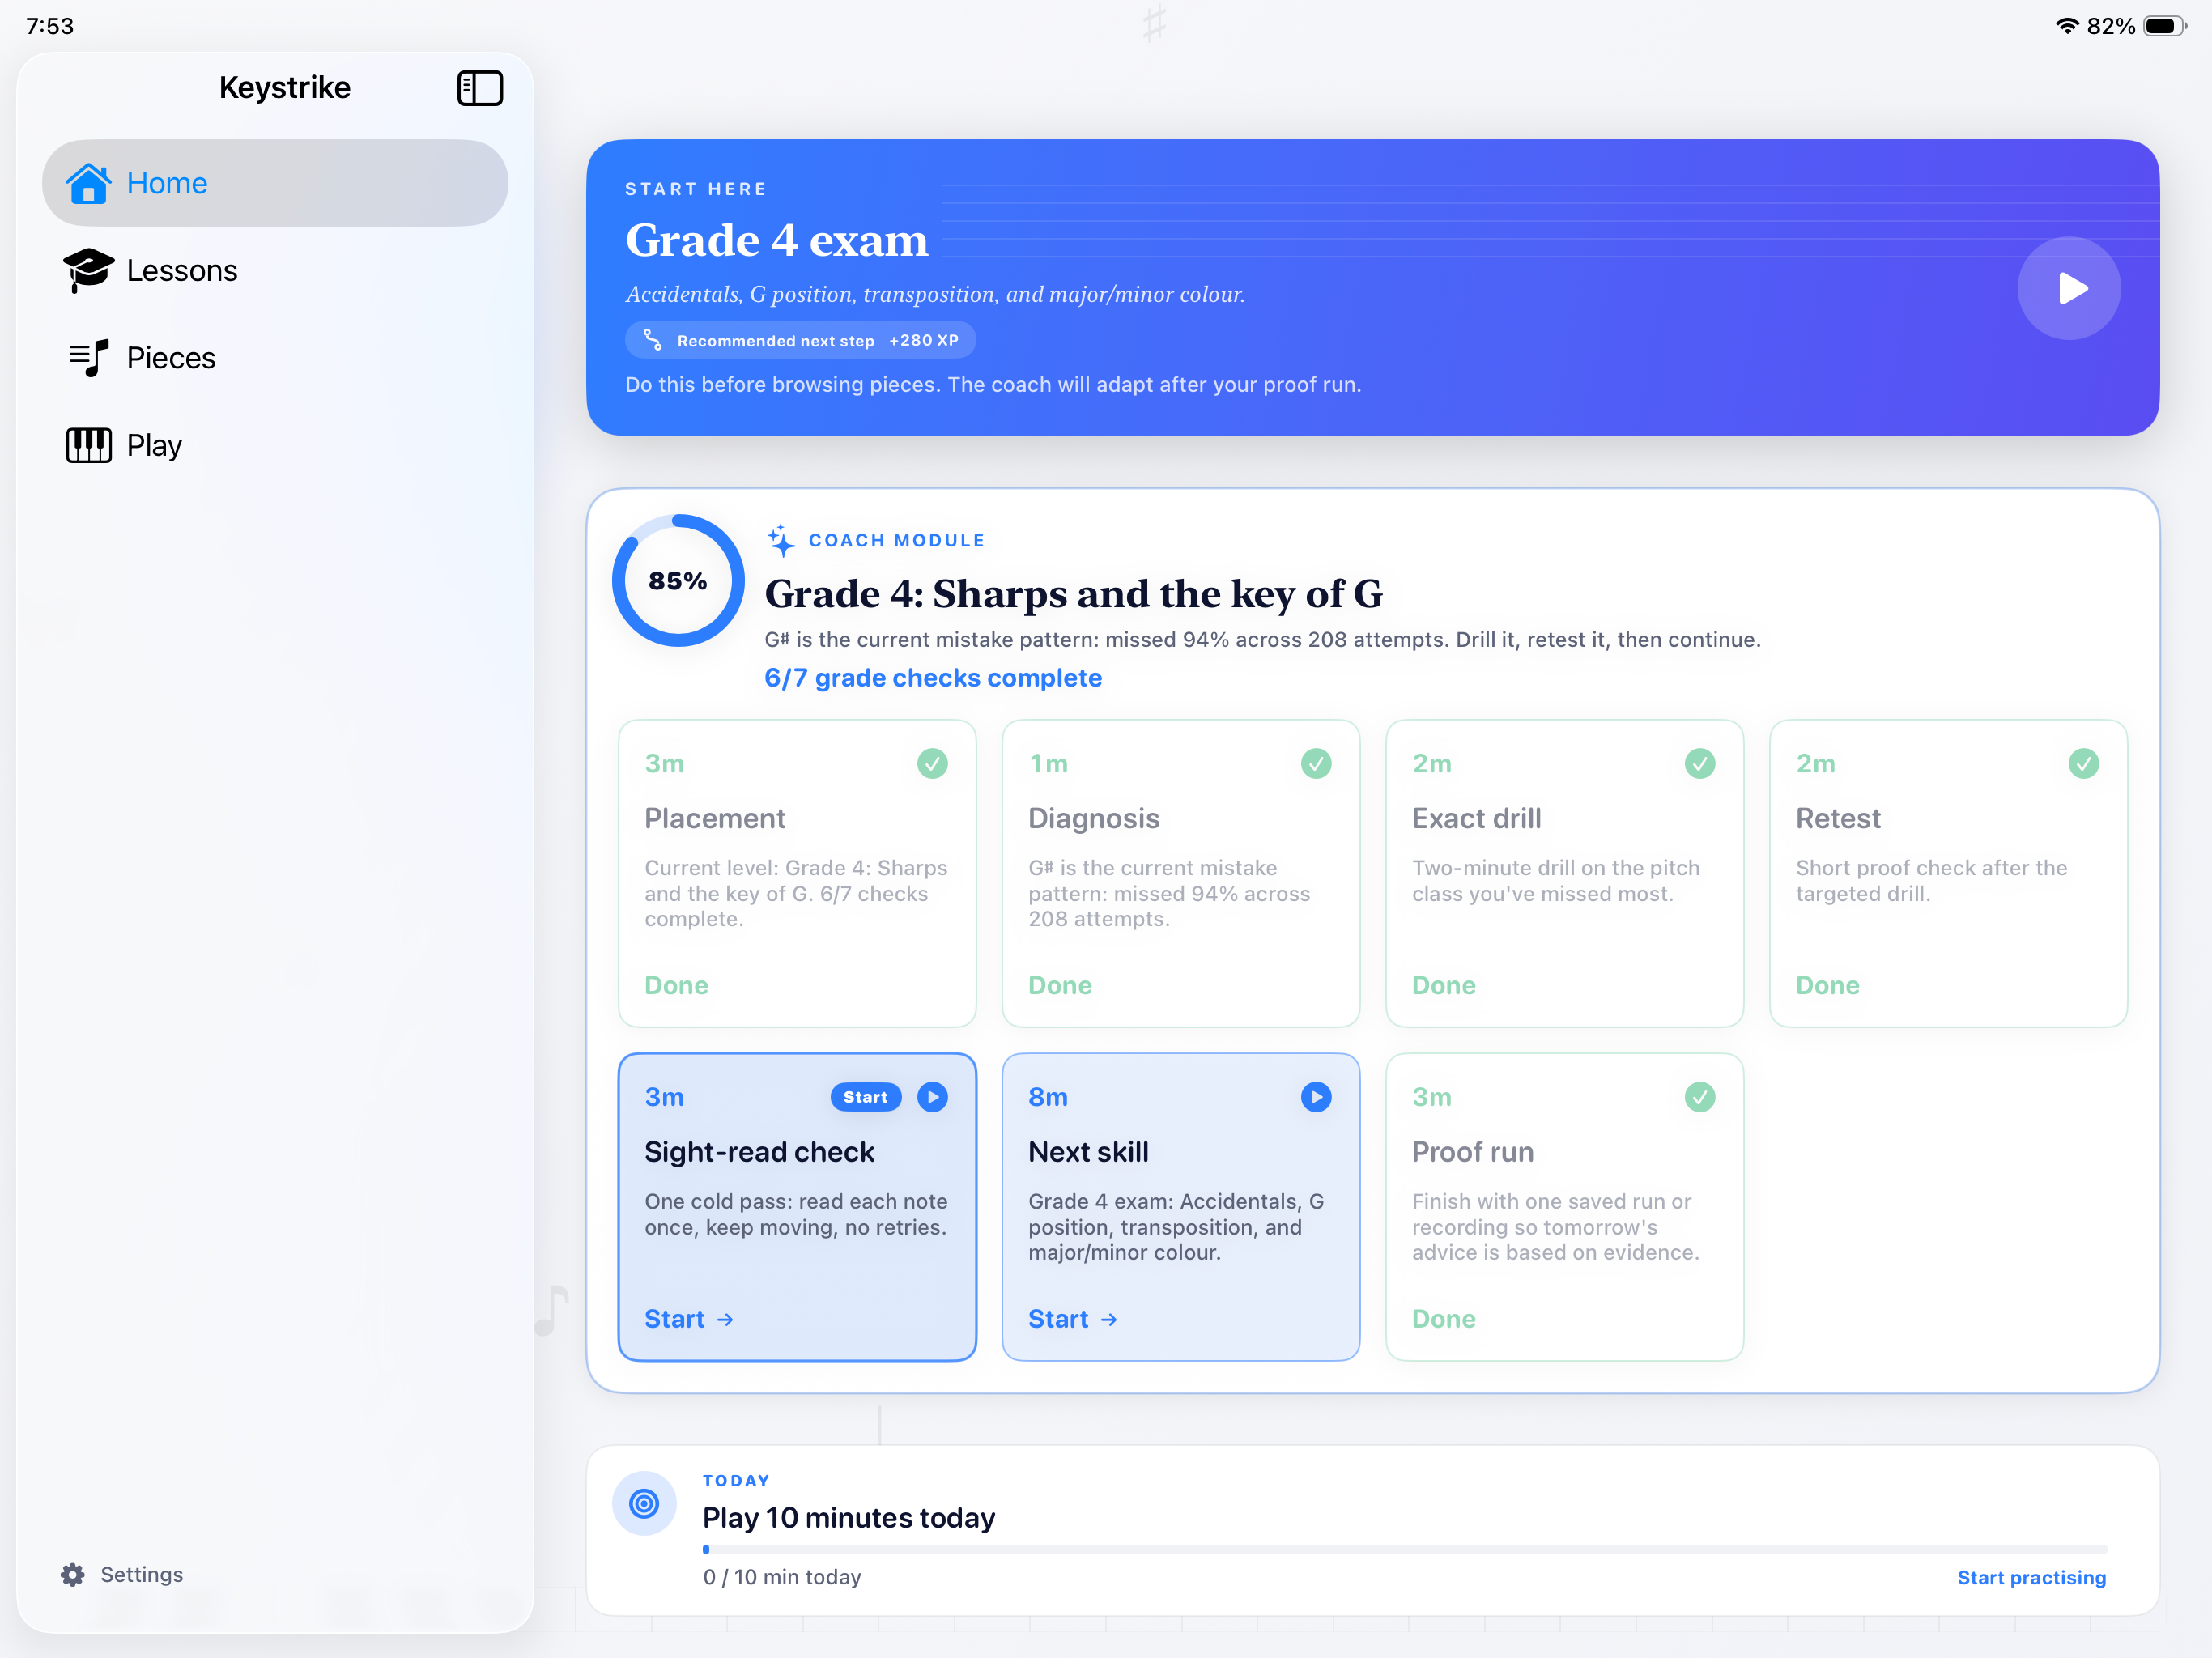2212x1658 pixels.
Task: Toggle the sidebar panel icon
Action: [x=479, y=88]
